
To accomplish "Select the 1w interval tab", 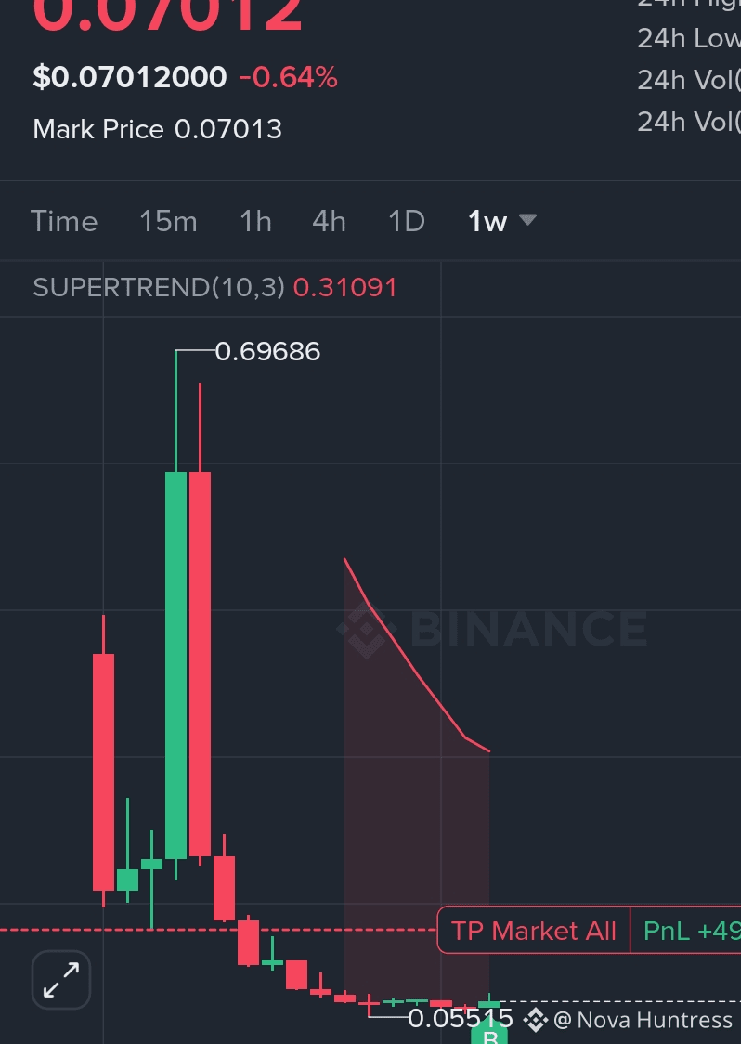I will pyautogui.click(x=487, y=221).
